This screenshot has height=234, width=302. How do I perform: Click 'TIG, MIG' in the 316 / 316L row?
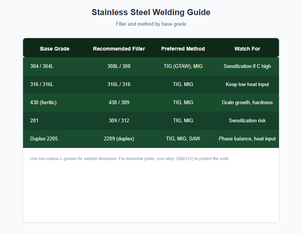click(183, 85)
